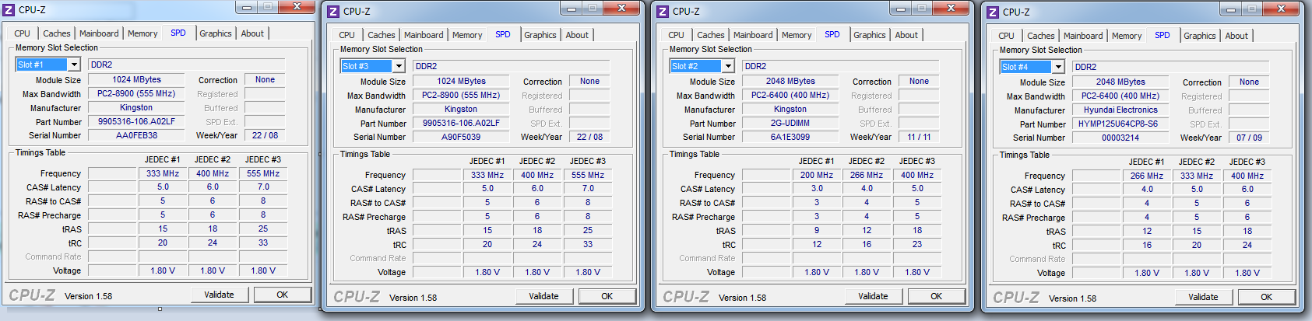Click serial number field 00003214

pos(1120,138)
